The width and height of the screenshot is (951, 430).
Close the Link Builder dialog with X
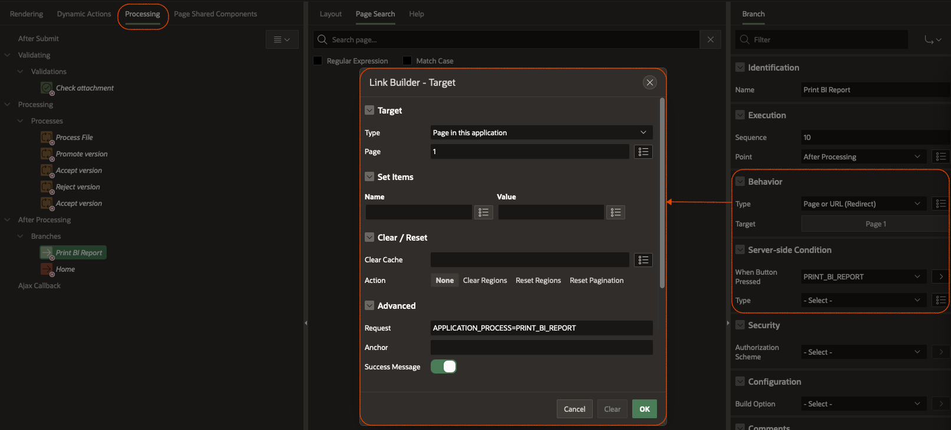click(649, 82)
